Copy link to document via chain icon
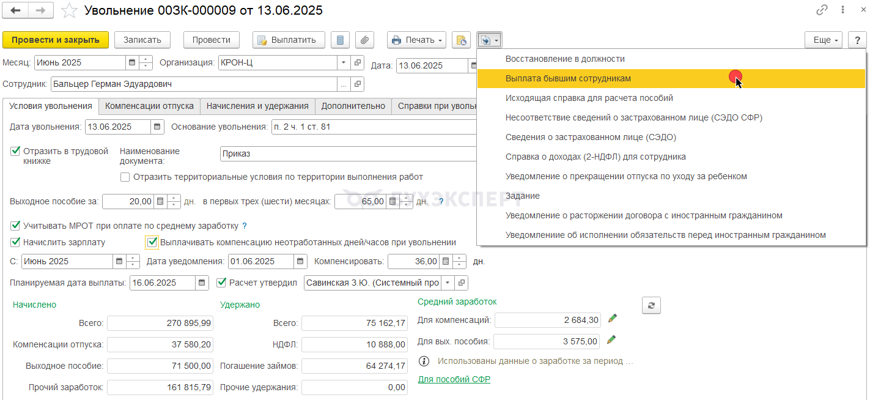 [822, 10]
